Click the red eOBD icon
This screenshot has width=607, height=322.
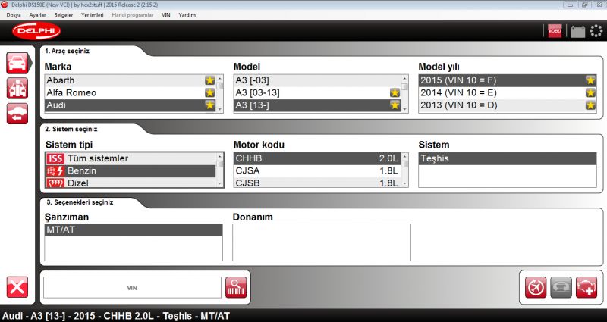555,31
